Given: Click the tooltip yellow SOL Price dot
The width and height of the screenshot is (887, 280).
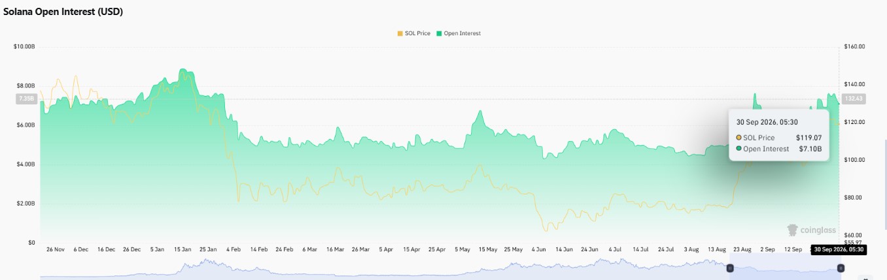Looking at the screenshot, I should point(739,138).
